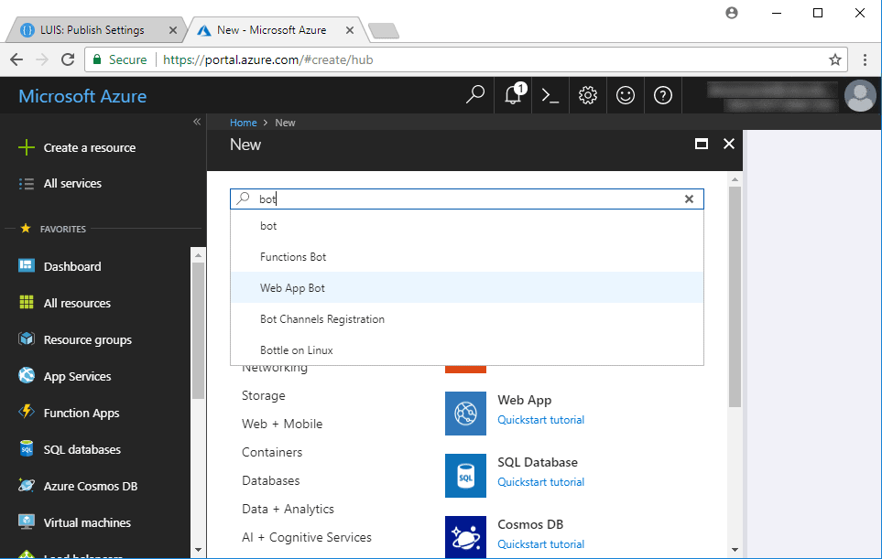Open the portal settings gear icon
This screenshot has width=882, height=559.
(x=588, y=95)
